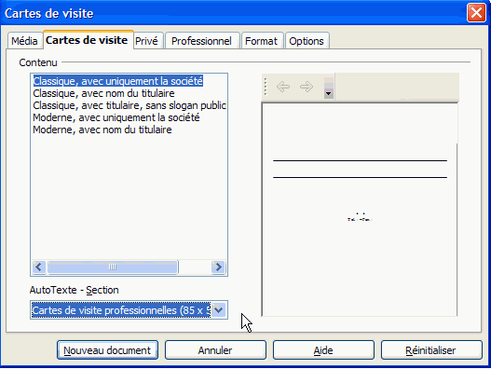This screenshot has width=491, height=369.
Task: Click the Nouveau document button
Action: (107, 350)
